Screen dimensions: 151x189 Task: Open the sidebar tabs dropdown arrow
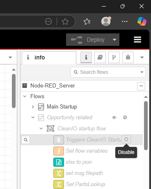click(142, 57)
